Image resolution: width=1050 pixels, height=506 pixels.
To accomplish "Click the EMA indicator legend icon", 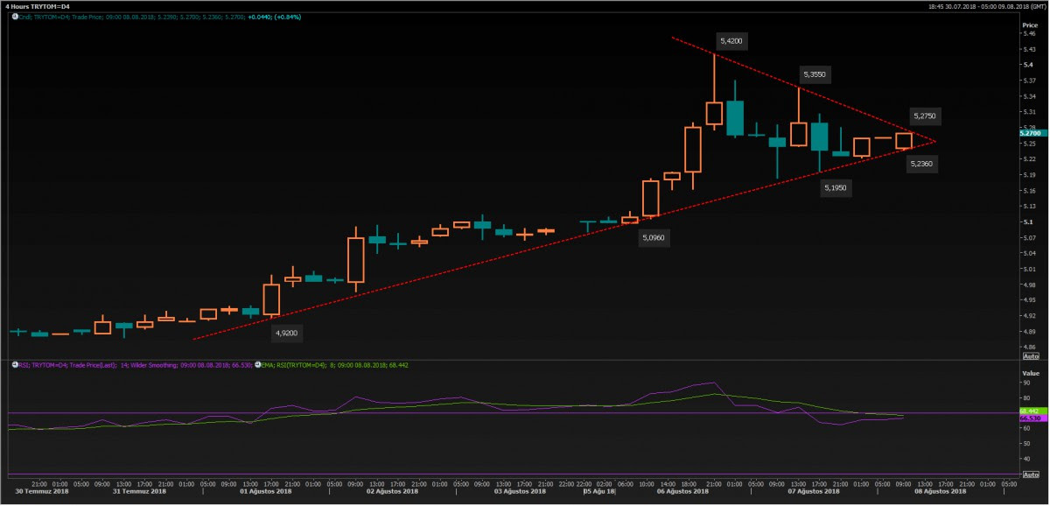I will coord(257,364).
